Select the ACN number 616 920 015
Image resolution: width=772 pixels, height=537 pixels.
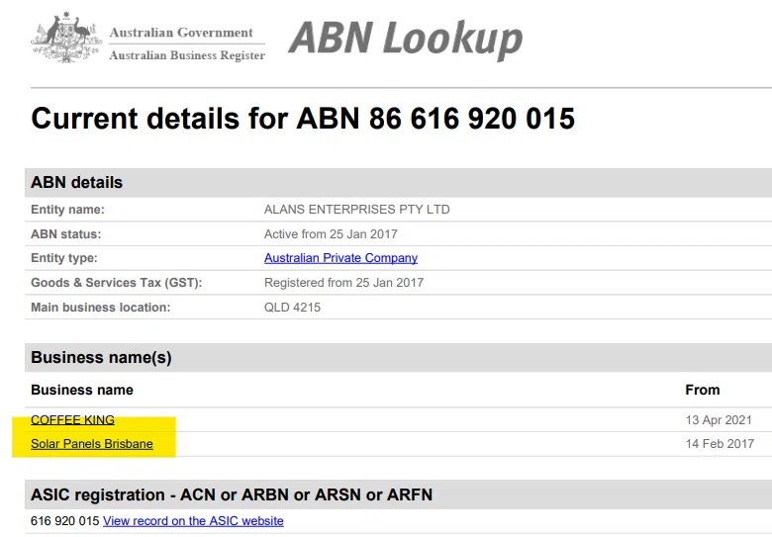click(x=64, y=521)
